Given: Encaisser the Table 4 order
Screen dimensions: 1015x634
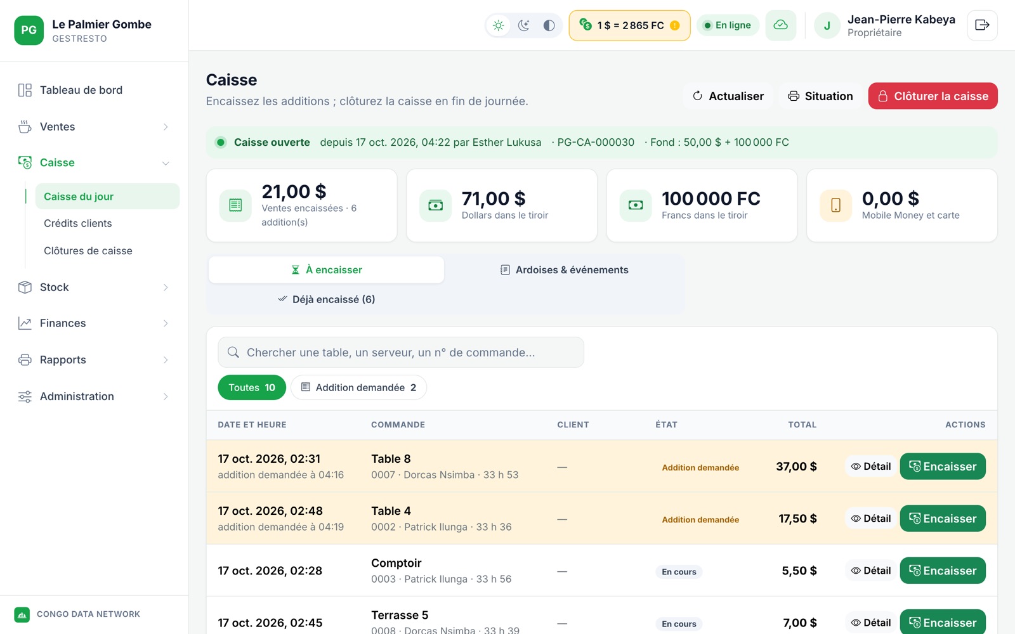Looking at the screenshot, I should 943,519.
